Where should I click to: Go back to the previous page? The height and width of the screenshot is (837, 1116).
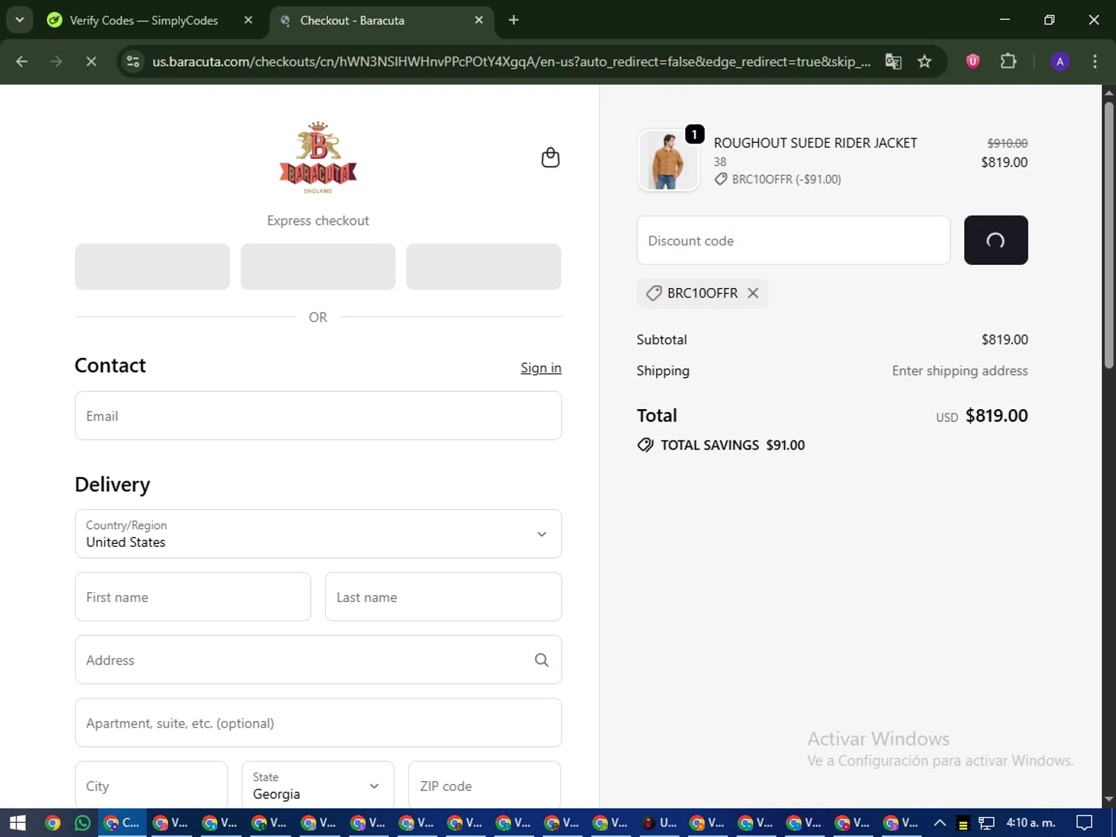coord(22,62)
